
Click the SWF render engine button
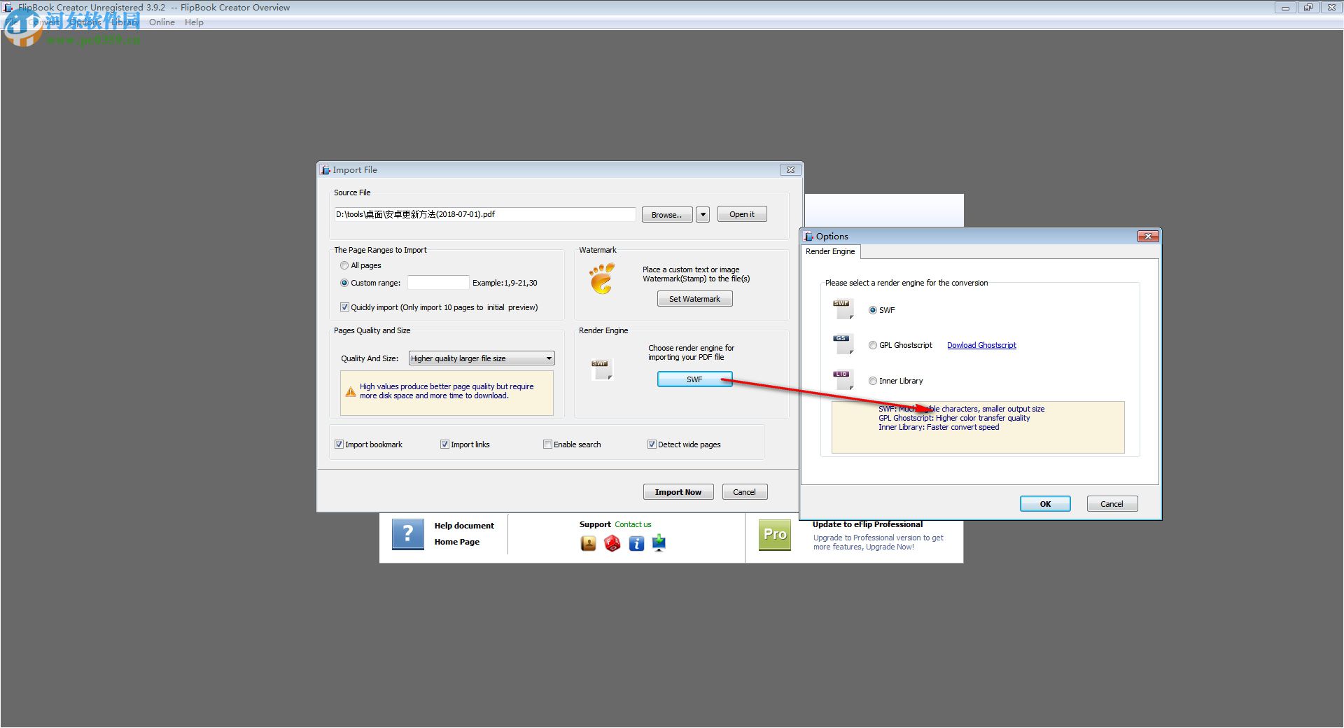pyautogui.click(x=694, y=379)
